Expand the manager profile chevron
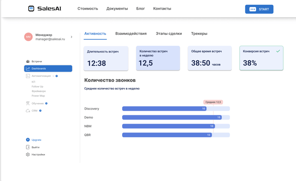The width and height of the screenshot is (296, 181). pos(71,37)
